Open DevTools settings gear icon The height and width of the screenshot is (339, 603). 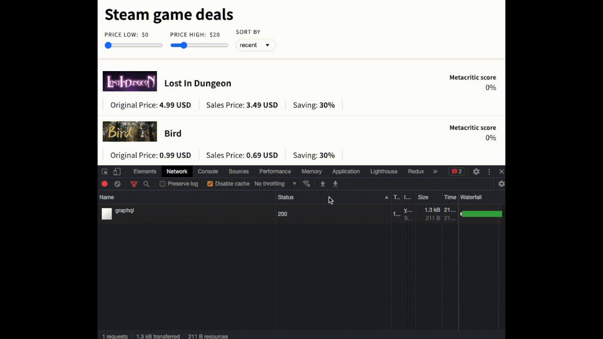(x=476, y=171)
